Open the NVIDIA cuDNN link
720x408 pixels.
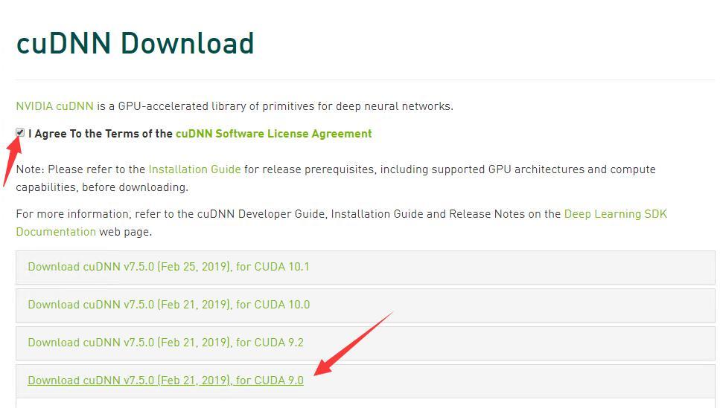pos(54,106)
